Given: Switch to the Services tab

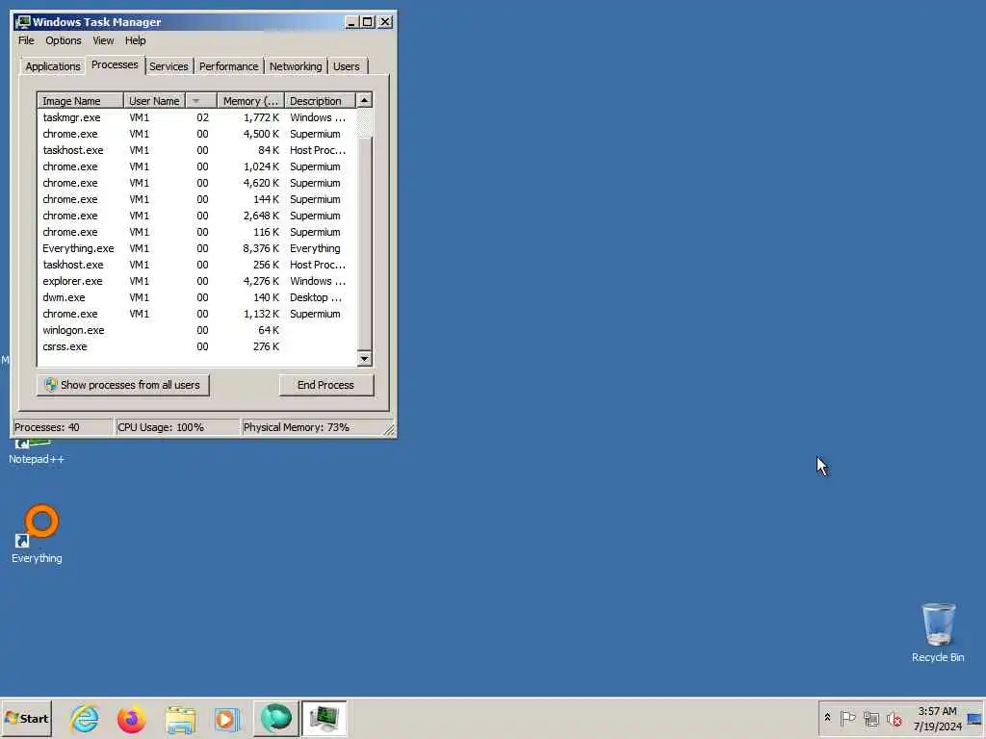Looking at the screenshot, I should coord(169,66).
